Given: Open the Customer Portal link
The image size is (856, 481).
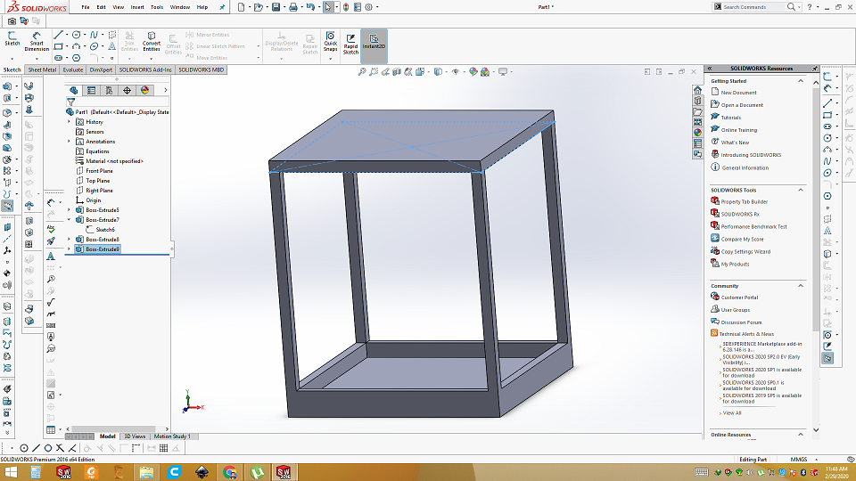Looking at the screenshot, I should pos(740,298).
